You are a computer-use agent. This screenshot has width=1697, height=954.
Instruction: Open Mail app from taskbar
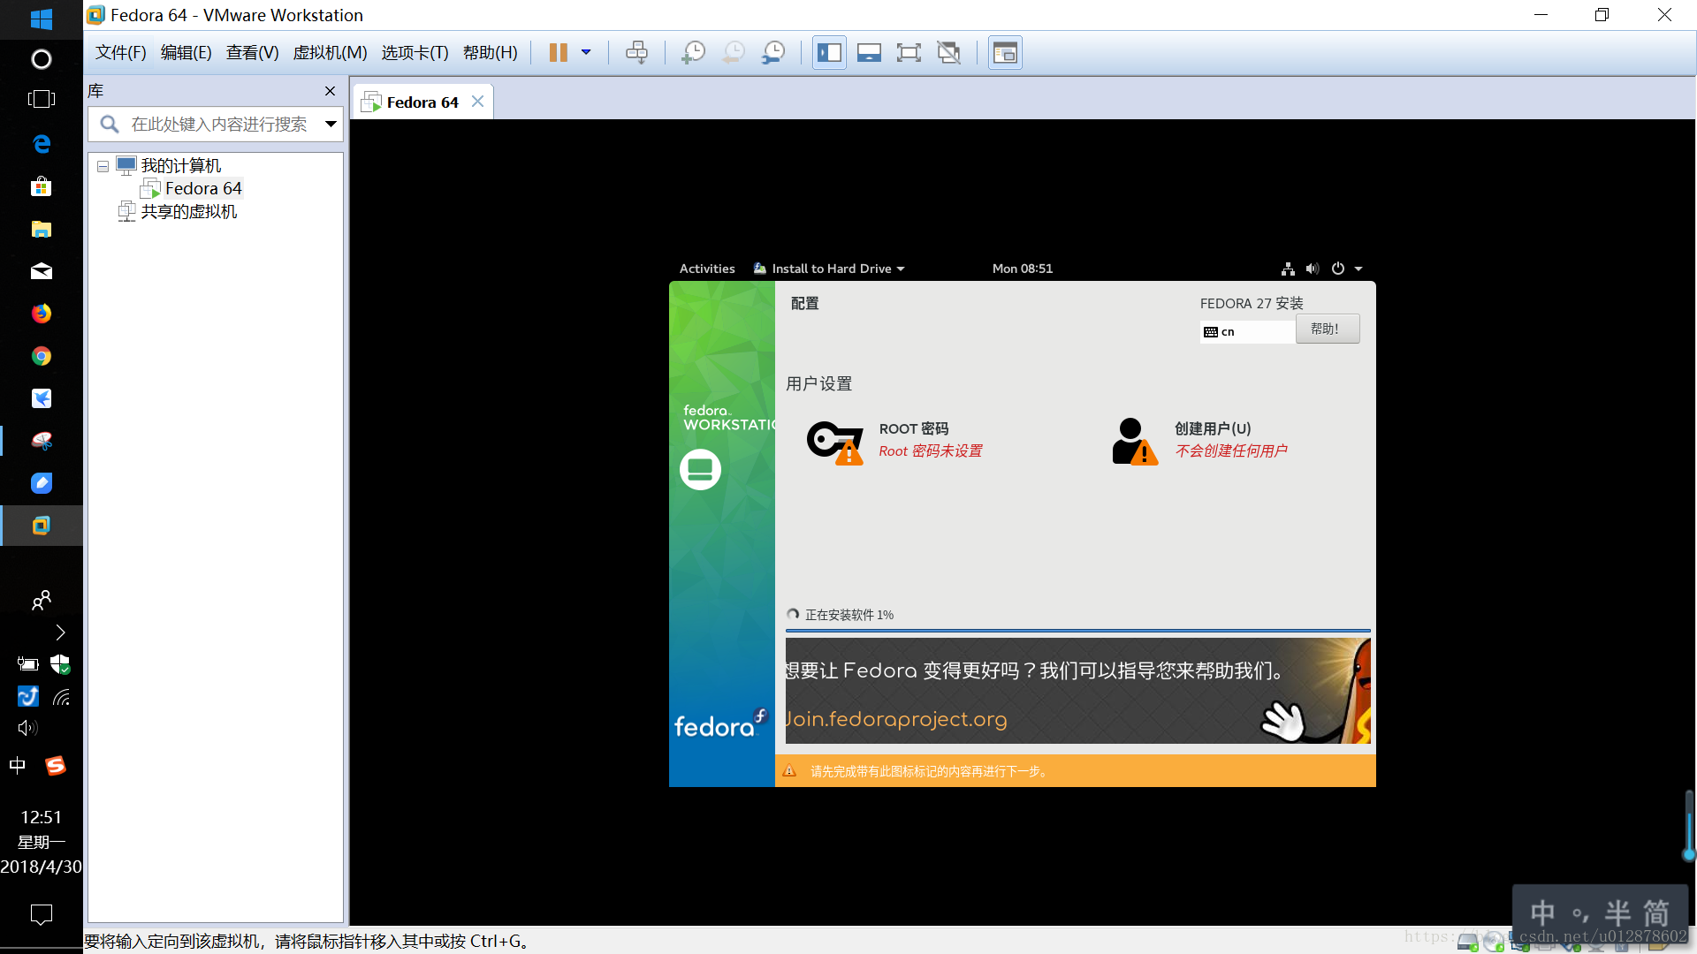click(41, 271)
